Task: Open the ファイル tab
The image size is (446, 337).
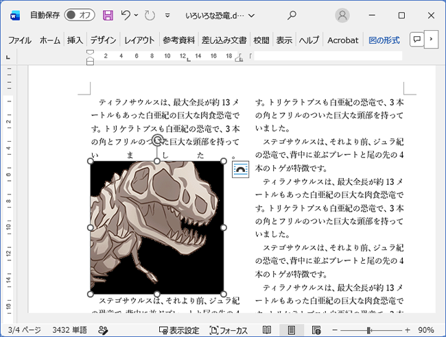Action: click(19, 40)
